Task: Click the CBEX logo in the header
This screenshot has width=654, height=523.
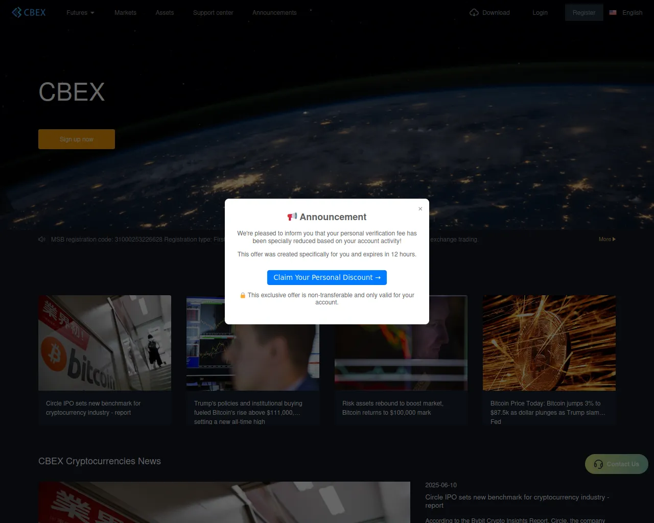Action: click(x=29, y=12)
